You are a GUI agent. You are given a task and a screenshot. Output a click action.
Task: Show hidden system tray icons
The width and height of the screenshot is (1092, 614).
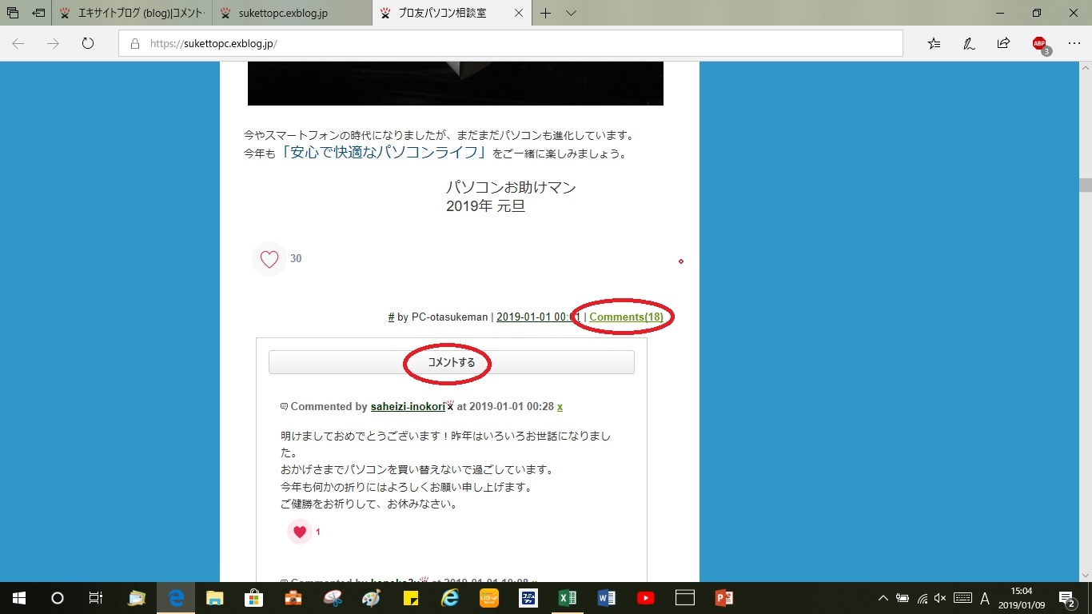click(883, 598)
